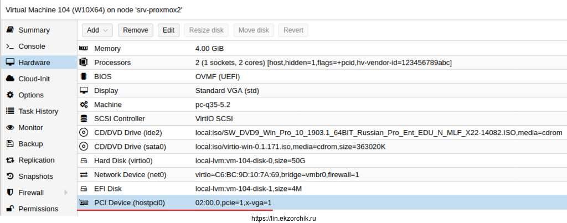Open the Permissions section
The width and height of the screenshot is (567, 223).
click(x=38, y=209)
